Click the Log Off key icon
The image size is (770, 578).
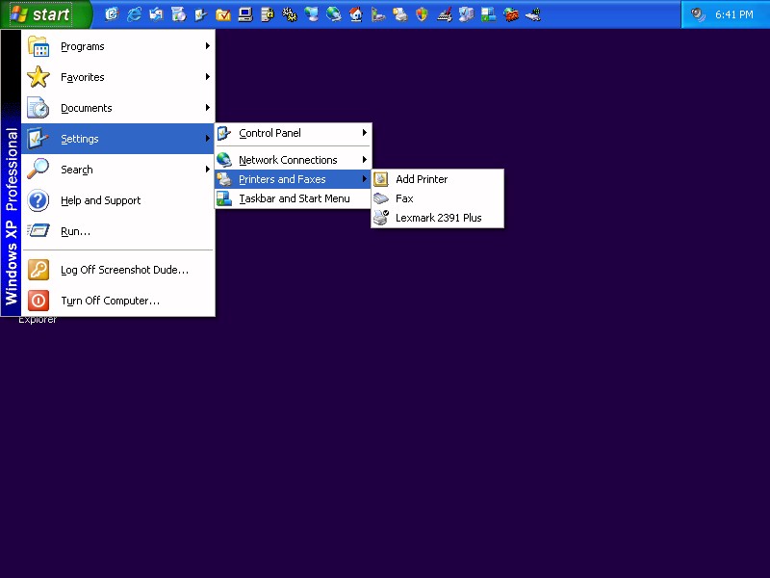tap(38, 270)
